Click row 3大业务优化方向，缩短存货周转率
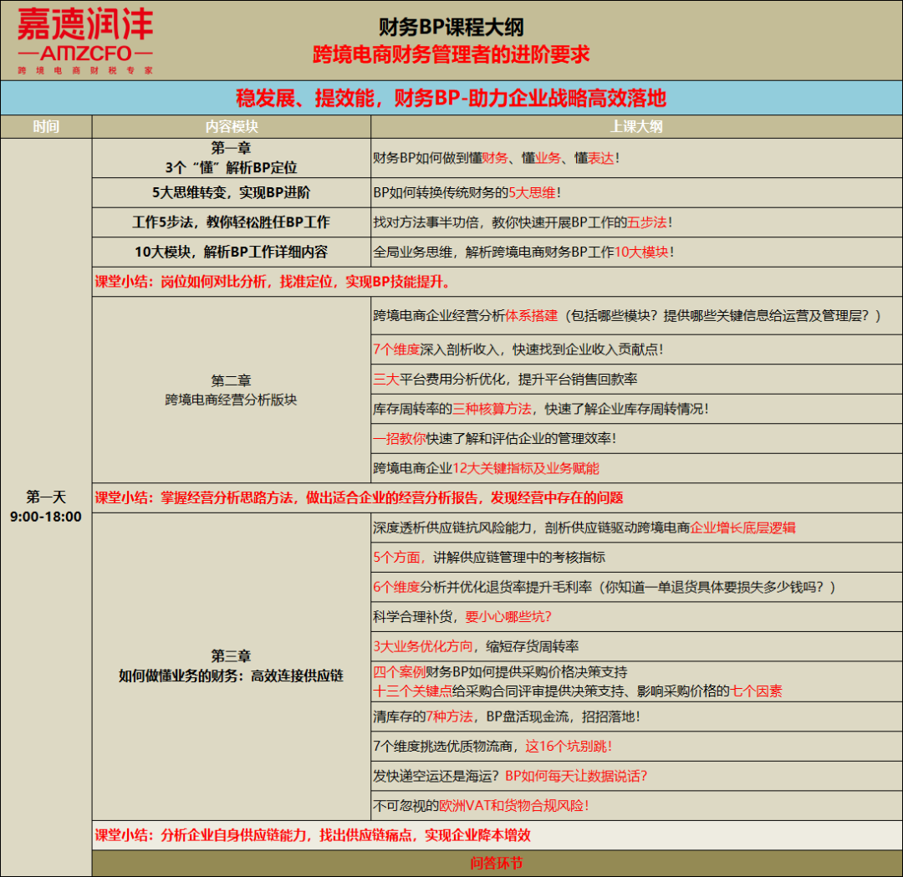This screenshot has width=903, height=877. click(636, 646)
